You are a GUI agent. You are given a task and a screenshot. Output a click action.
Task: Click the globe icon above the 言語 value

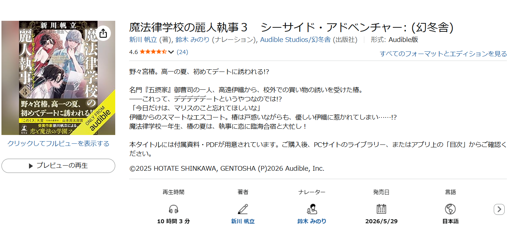point(450,209)
